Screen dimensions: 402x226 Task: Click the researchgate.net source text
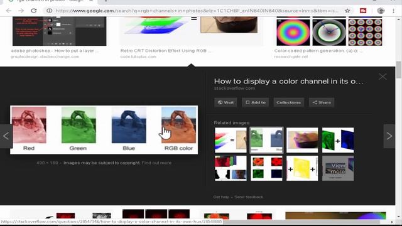[x=291, y=56]
